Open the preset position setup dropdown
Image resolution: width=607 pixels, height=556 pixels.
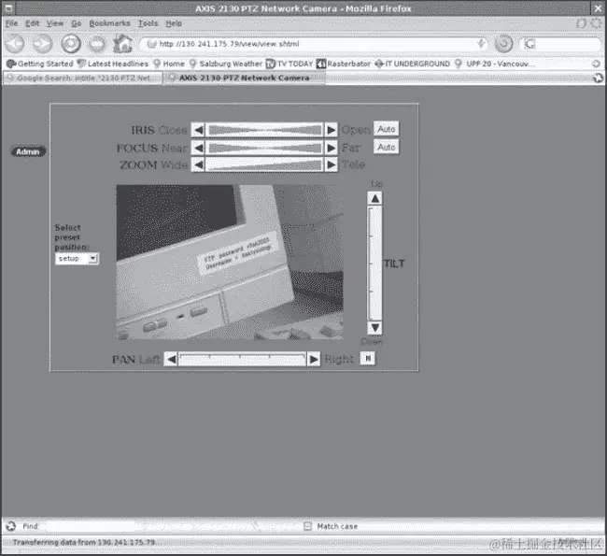77,259
